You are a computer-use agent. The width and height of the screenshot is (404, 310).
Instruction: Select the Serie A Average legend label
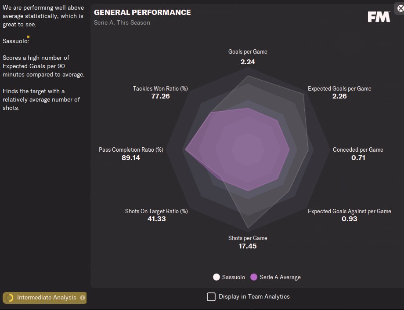[280, 277]
